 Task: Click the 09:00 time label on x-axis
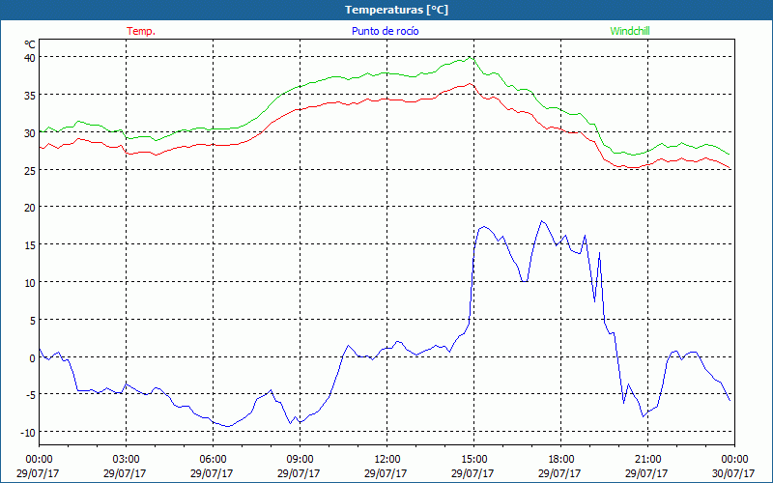(300, 460)
